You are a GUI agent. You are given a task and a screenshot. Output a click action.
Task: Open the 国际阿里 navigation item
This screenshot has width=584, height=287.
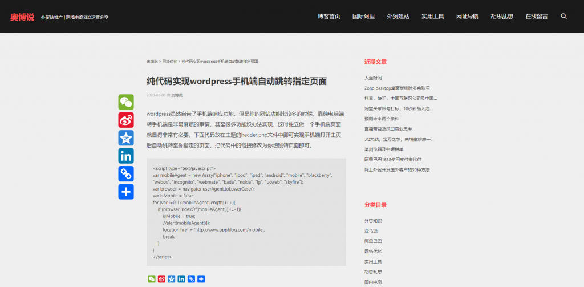coord(363,17)
